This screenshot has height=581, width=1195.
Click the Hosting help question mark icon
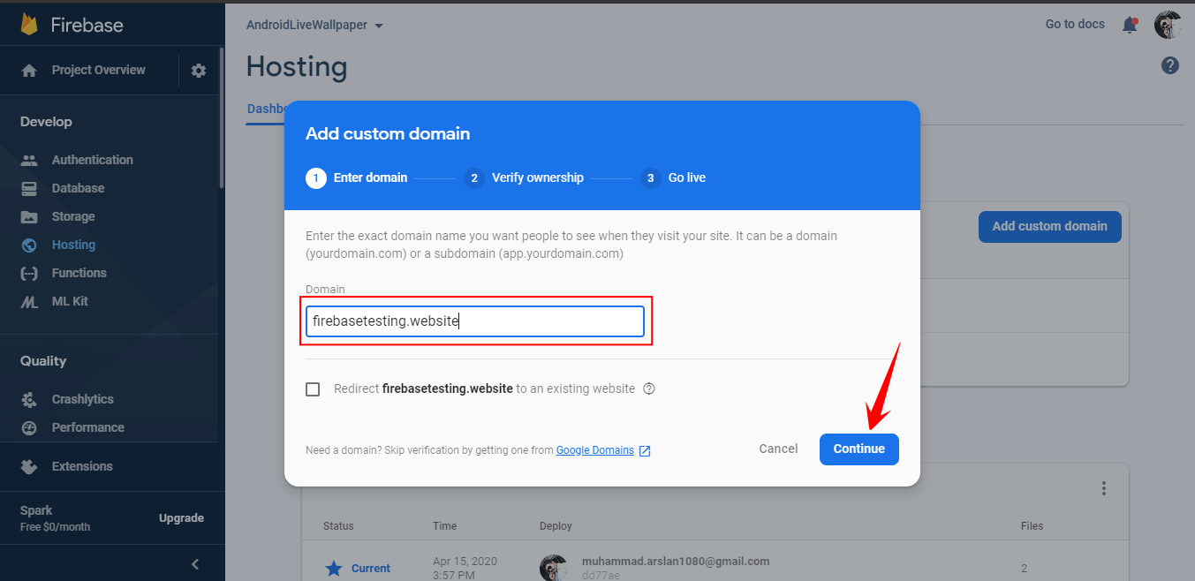(x=1170, y=65)
